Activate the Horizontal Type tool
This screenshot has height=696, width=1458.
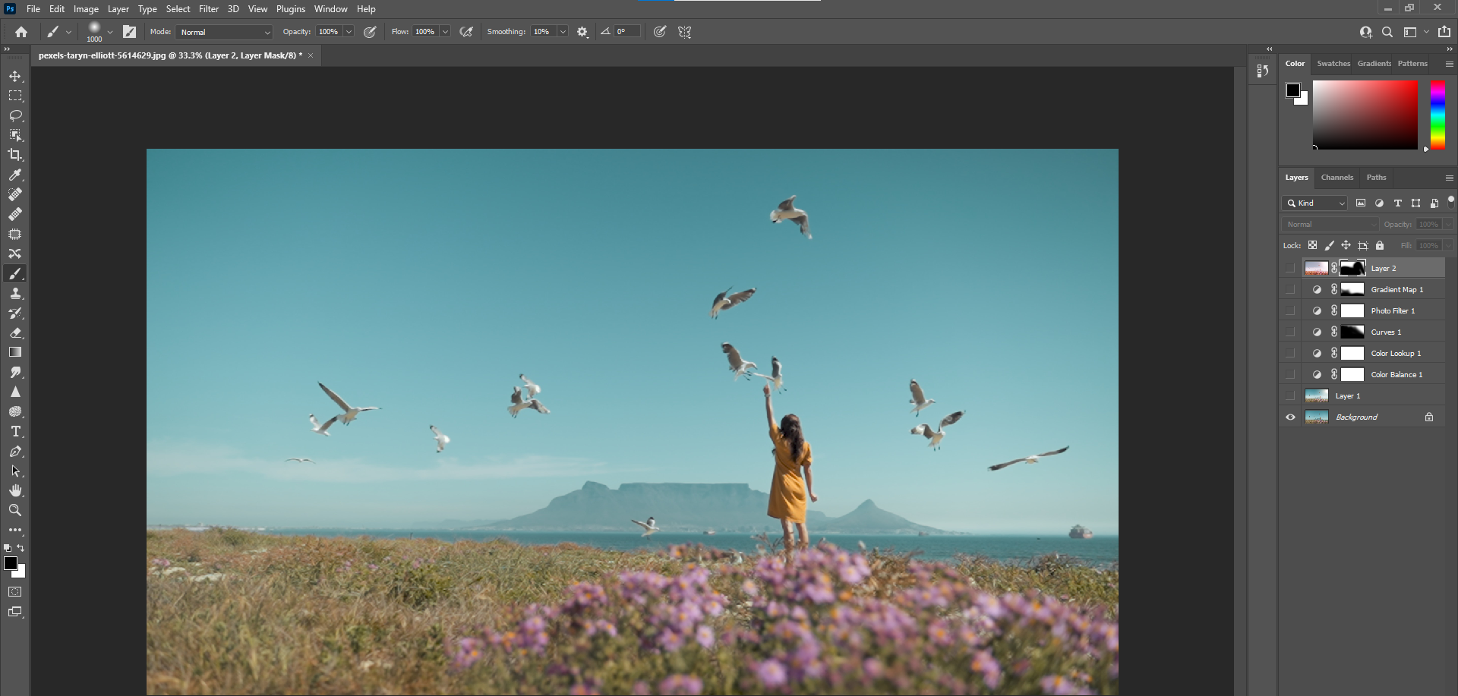15,431
